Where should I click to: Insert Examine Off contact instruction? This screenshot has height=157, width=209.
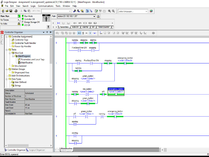[80, 23]
